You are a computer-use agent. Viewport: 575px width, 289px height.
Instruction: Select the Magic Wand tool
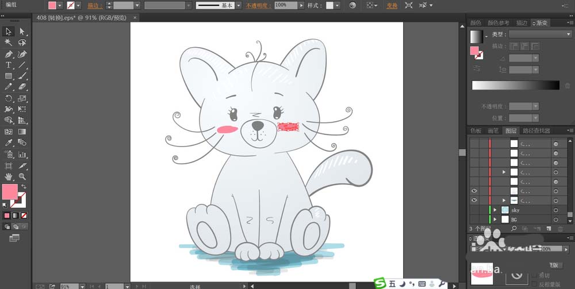point(9,43)
